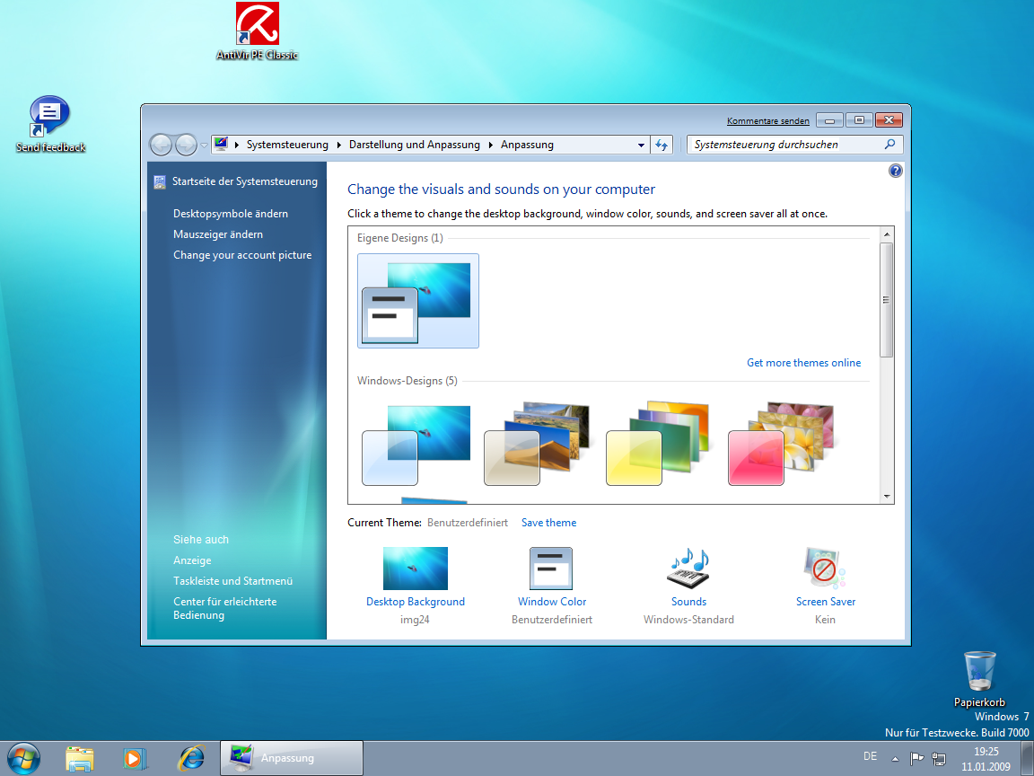The width and height of the screenshot is (1034, 776).
Task: Select the pink flowers theme thumbnail
Action: [780, 445]
